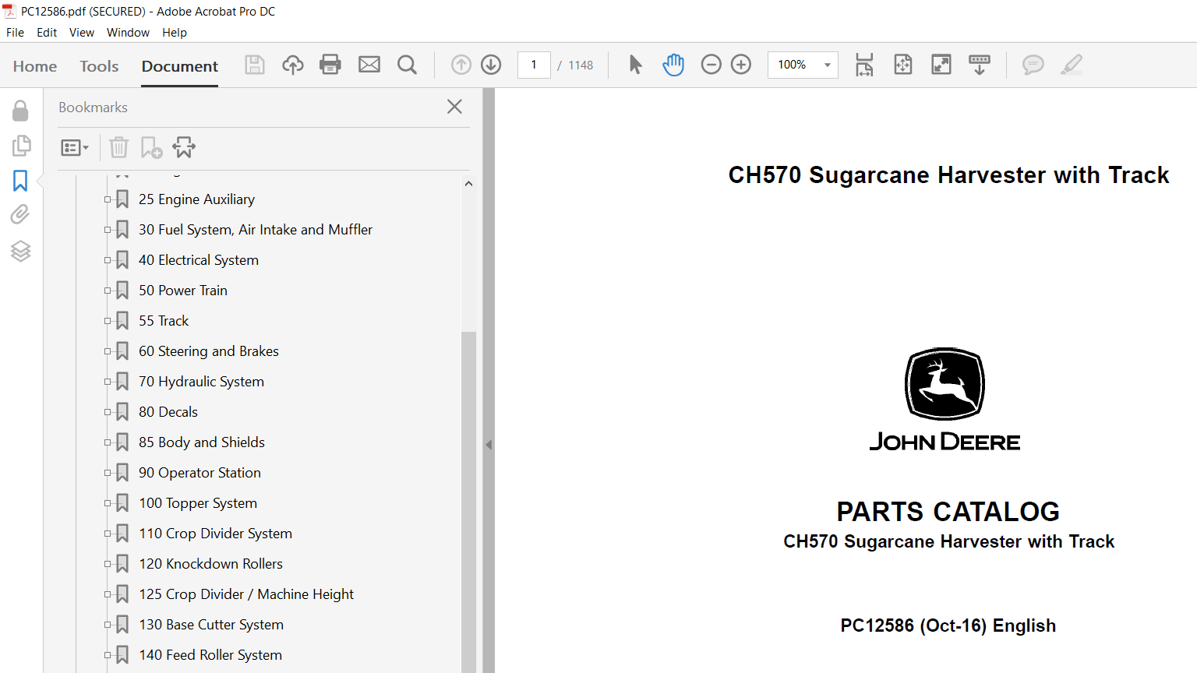Image resolution: width=1197 pixels, height=673 pixels.
Task: Go to previous page arrow
Action: 461,65
